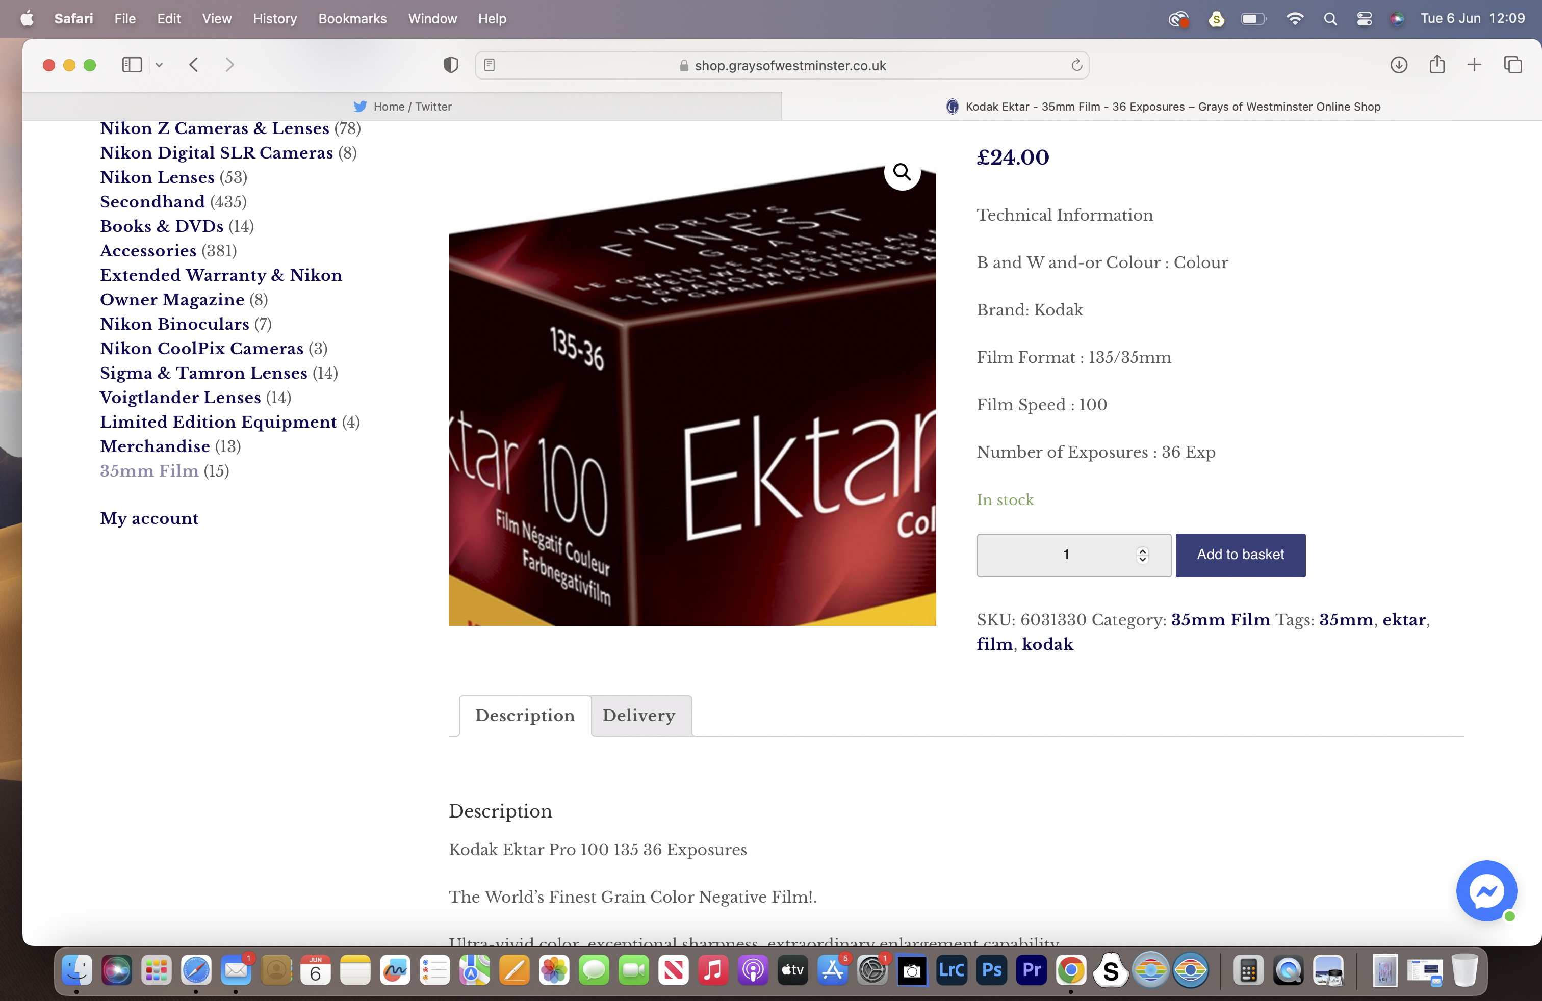Click the kodak tag link
1542x1001 pixels.
click(1048, 644)
